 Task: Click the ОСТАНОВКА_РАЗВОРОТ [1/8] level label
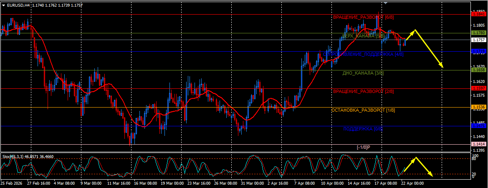[363, 110]
